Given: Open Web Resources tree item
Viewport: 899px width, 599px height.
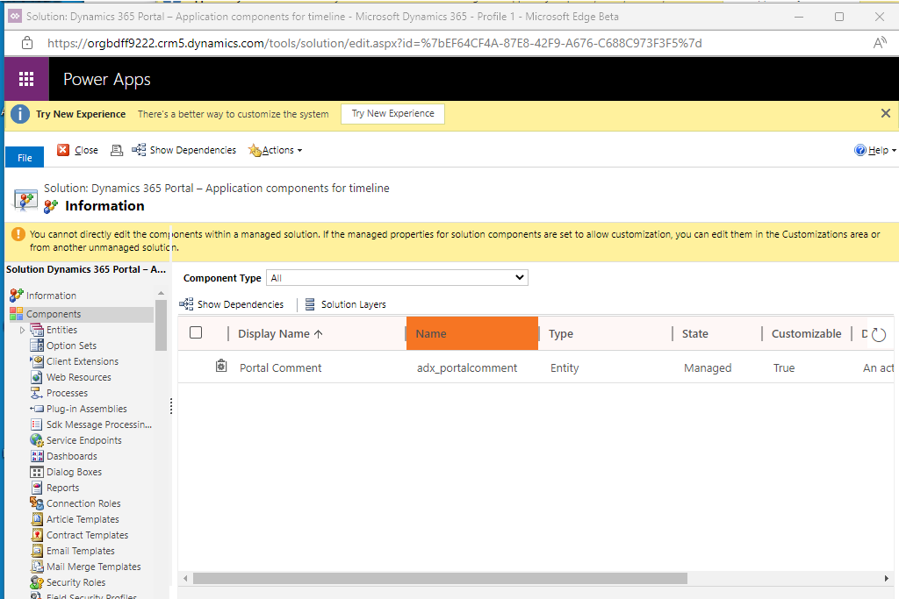Looking at the screenshot, I should [78, 377].
